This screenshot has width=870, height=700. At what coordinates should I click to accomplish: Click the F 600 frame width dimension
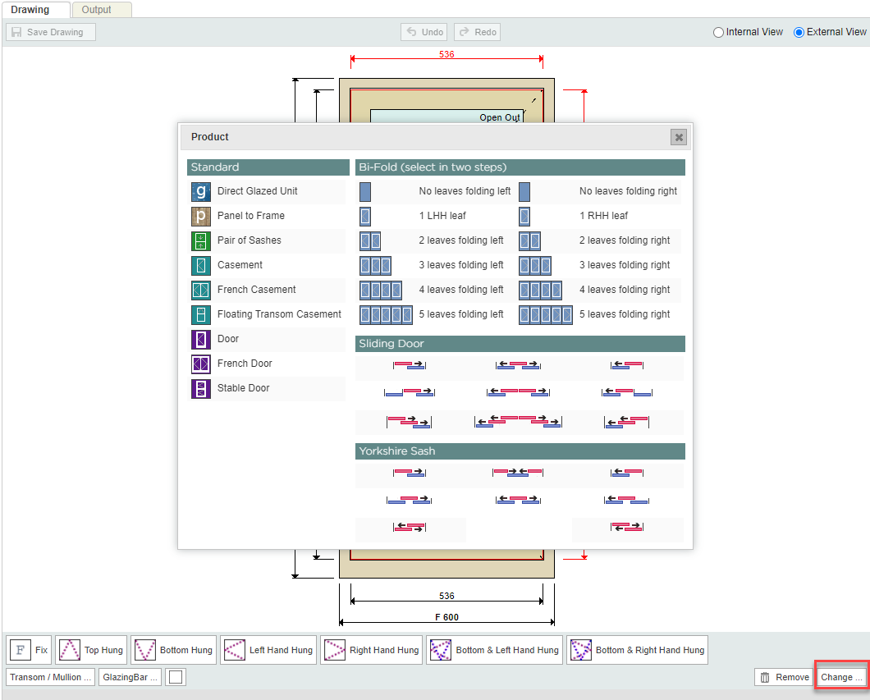click(446, 617)
